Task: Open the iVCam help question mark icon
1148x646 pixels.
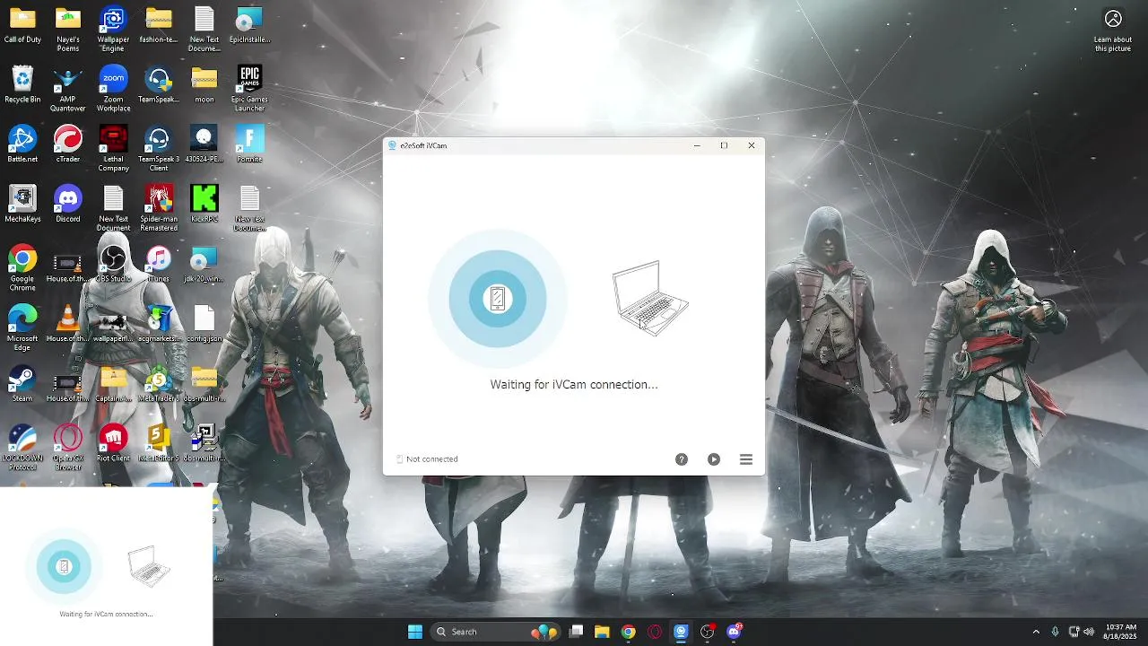Action: (682, 459)
